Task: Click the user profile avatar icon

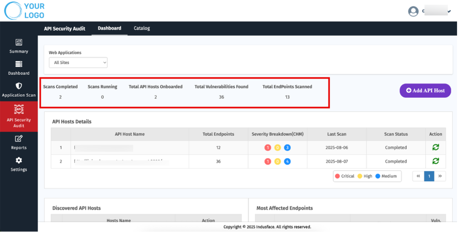Action: [413, 11]
